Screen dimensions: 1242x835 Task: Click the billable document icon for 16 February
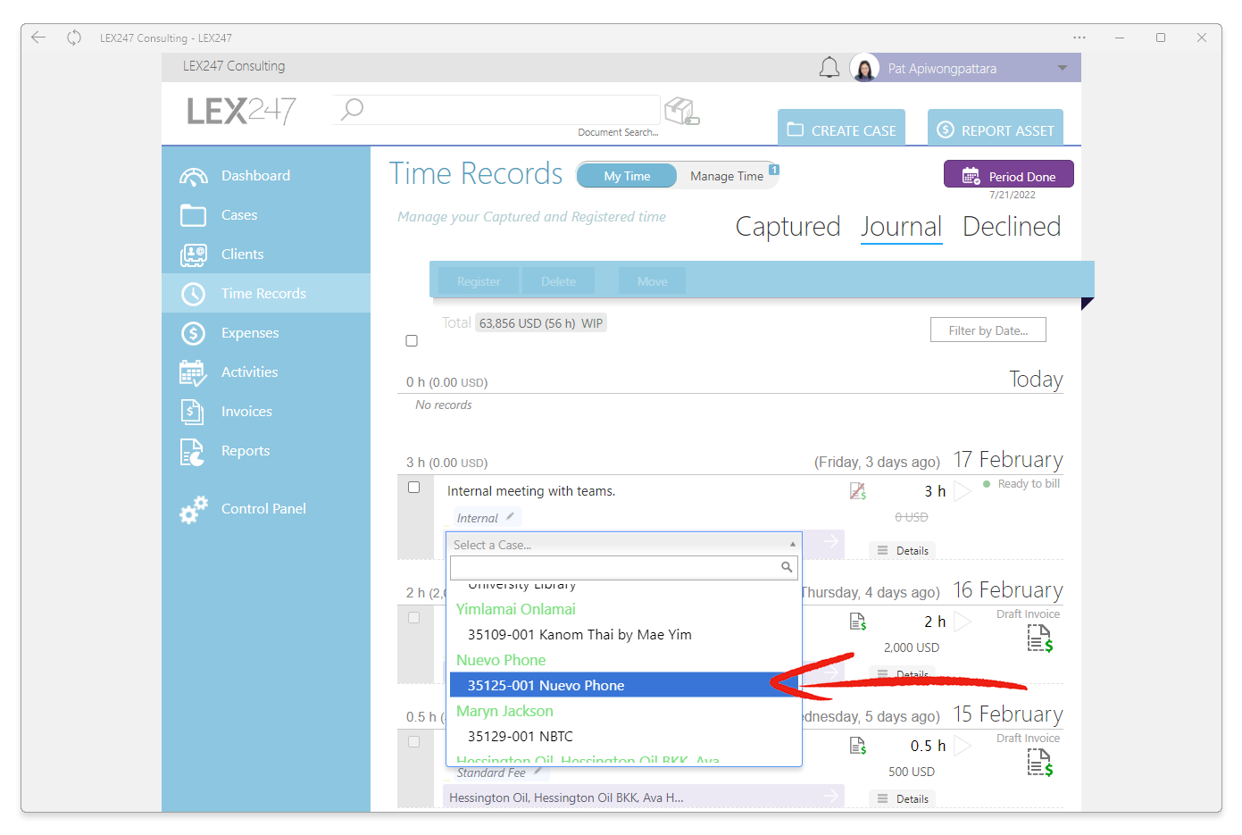tap(858, 622)
